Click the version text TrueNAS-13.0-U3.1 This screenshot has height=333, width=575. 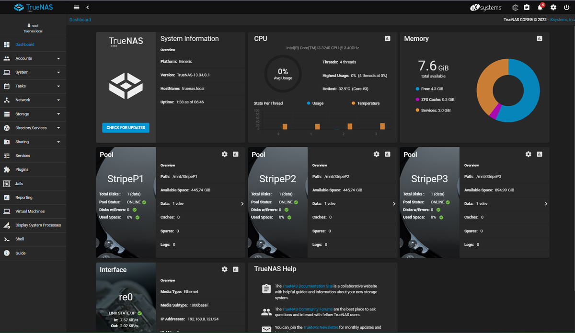tap(194, 75)
